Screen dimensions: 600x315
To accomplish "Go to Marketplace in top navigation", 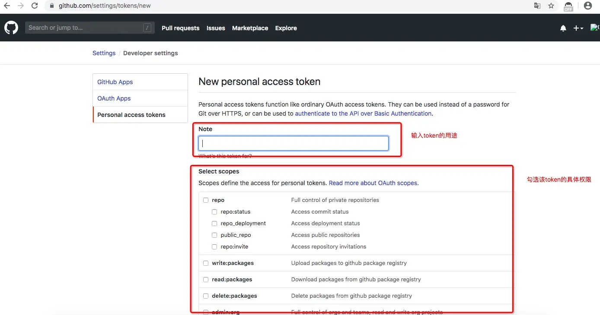I will [250, 28].
